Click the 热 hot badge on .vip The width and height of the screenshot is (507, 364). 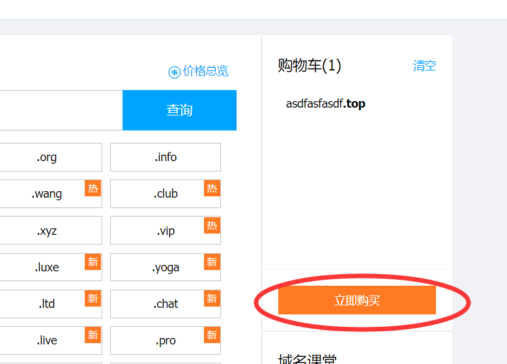pyautogui.click(x=212, y=225)
